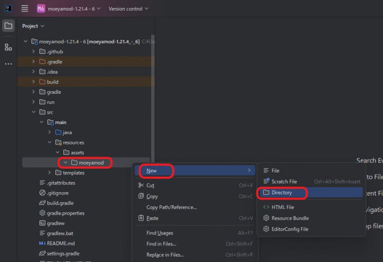Collapse the src folder
This screenshot has width=383, height=262.
[x=33, y=112]
